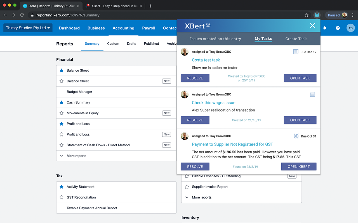Screen dimensions: 358x223
Task: Go forward in the browser
Action: click(x=13, y=15)
